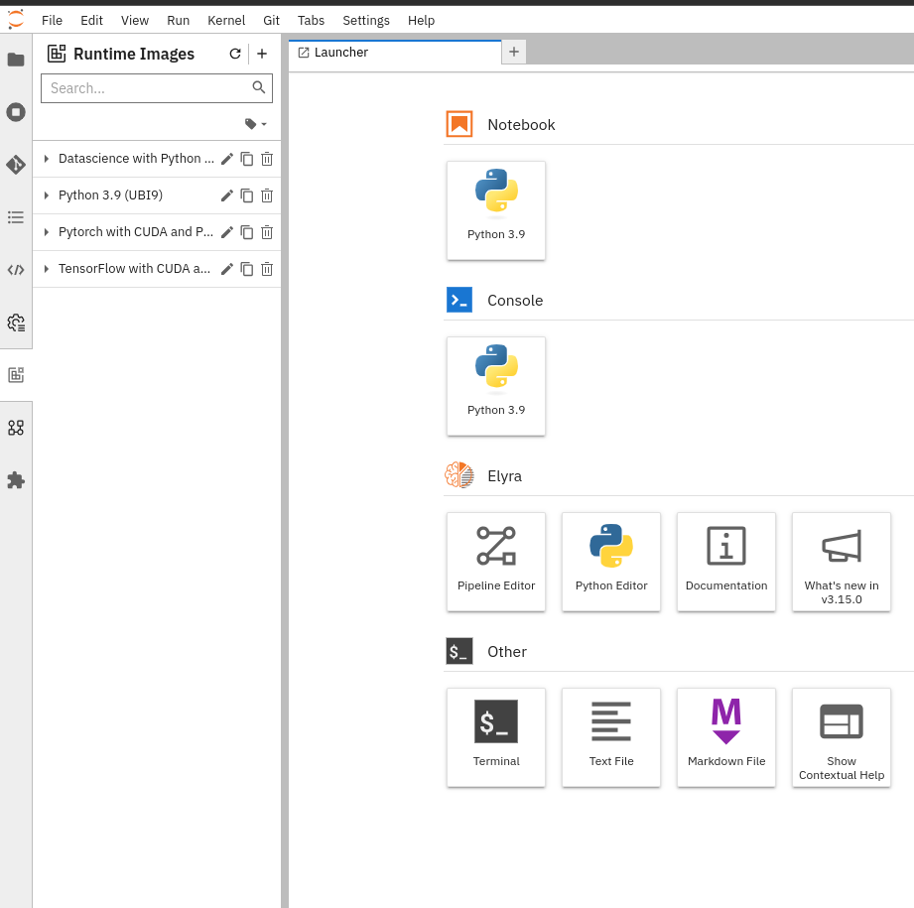This screenshot has width=914, height=908.
Task: Open the View menu
Action: pyautogui.click(x=135, y=21)
